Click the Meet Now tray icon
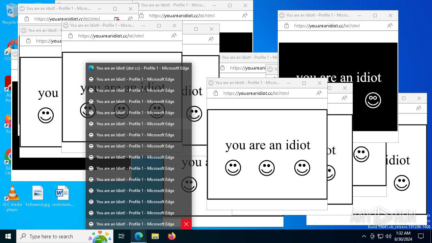 [x=372, y=236]
